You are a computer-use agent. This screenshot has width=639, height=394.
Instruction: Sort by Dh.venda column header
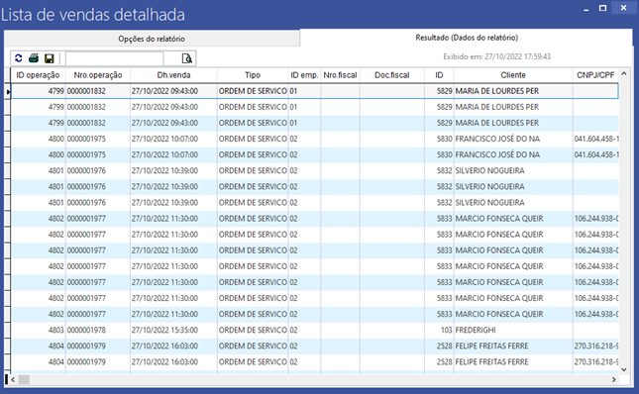(x=173, y=75)
